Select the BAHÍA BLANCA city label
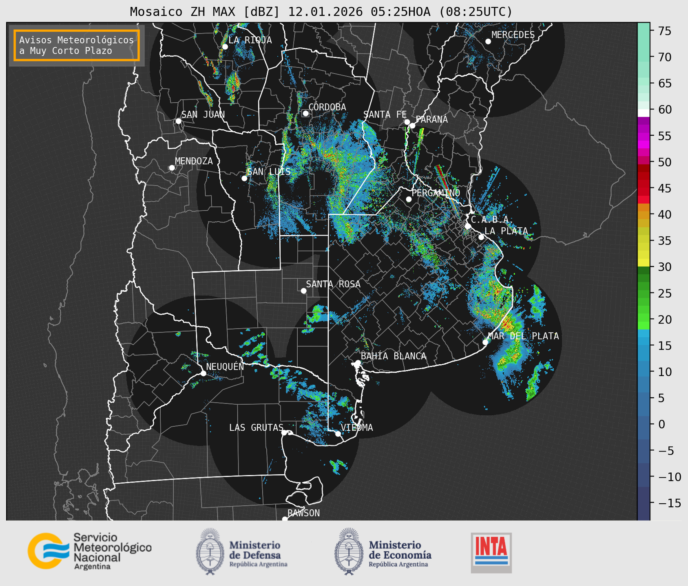 click(394, 356)
